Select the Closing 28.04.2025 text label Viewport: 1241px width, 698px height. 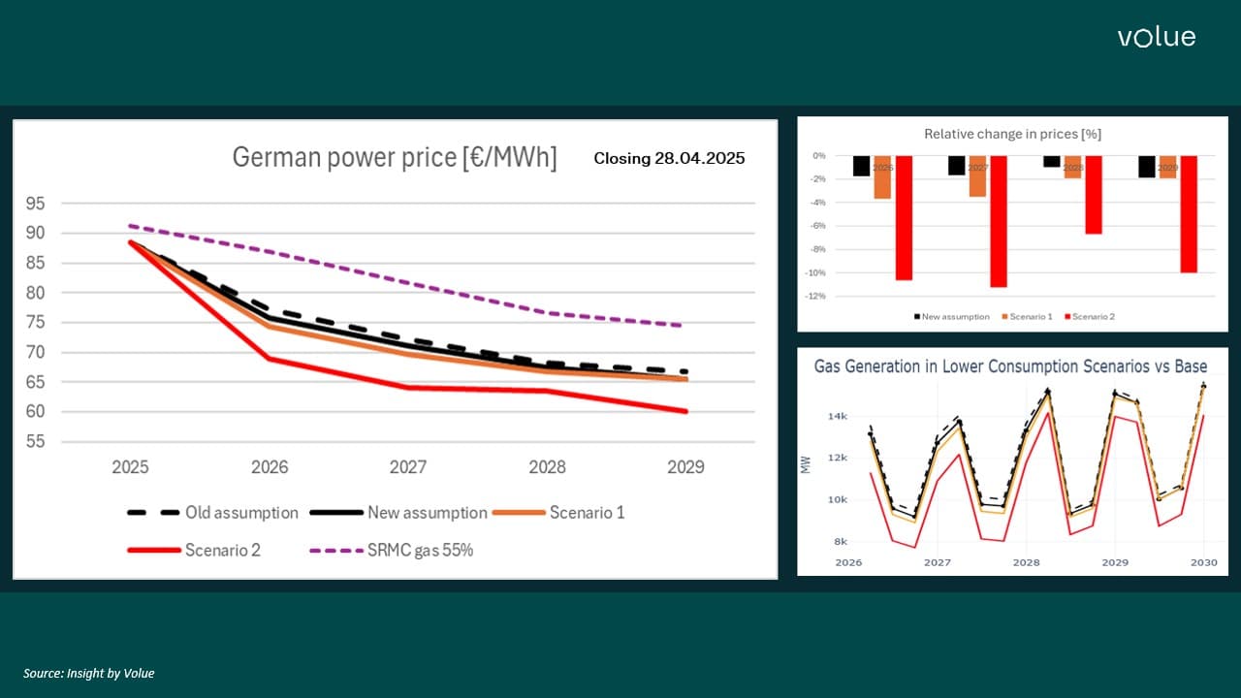(669, 158)
